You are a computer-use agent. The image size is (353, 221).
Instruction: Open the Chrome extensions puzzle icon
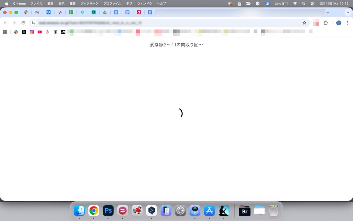(325, 23)
